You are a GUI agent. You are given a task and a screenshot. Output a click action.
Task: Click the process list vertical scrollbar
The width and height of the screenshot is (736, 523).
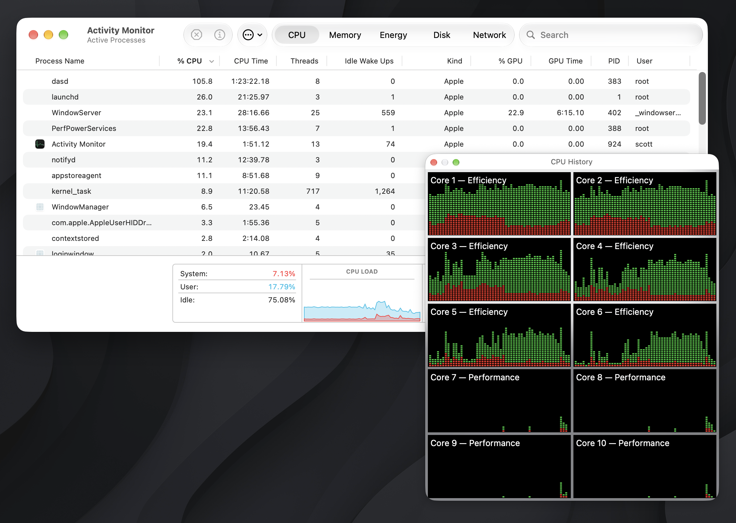tap(702, 99)
